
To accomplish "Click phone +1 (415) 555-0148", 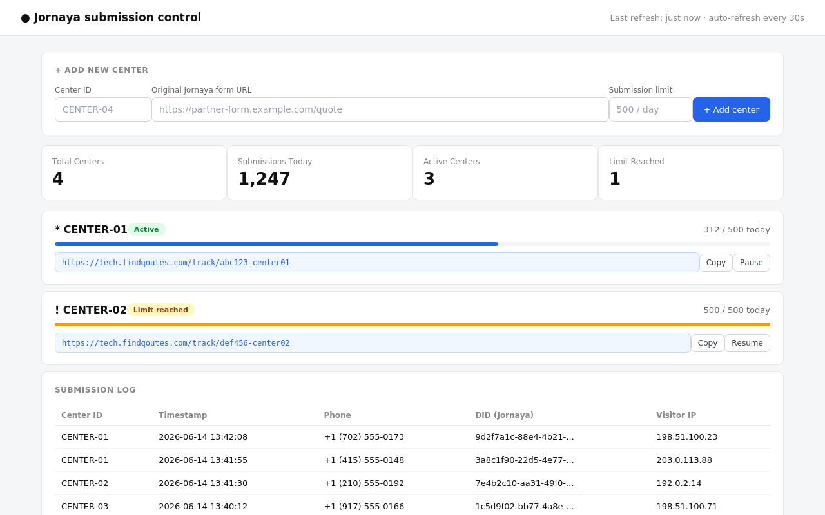I will pos(364,460).
